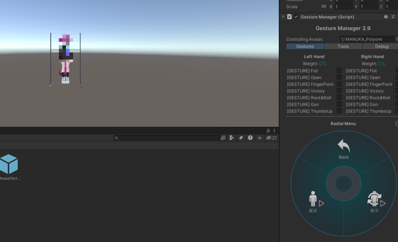
Task: Toggle Left Hand ThumbsUp gesture
Action: coord(339,111)
